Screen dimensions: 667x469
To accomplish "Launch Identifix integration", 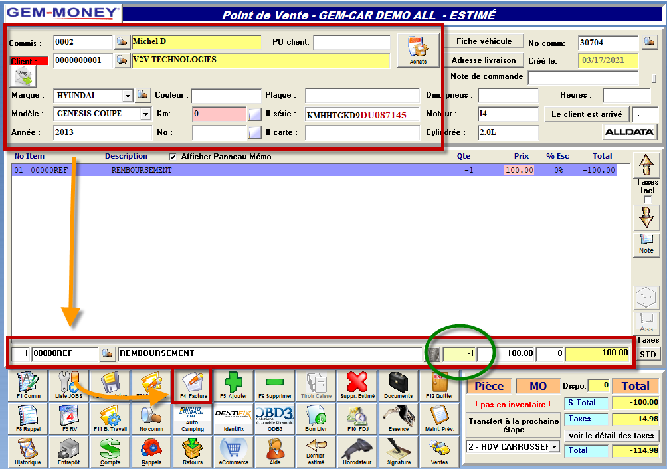I will (x=234, y=418).
